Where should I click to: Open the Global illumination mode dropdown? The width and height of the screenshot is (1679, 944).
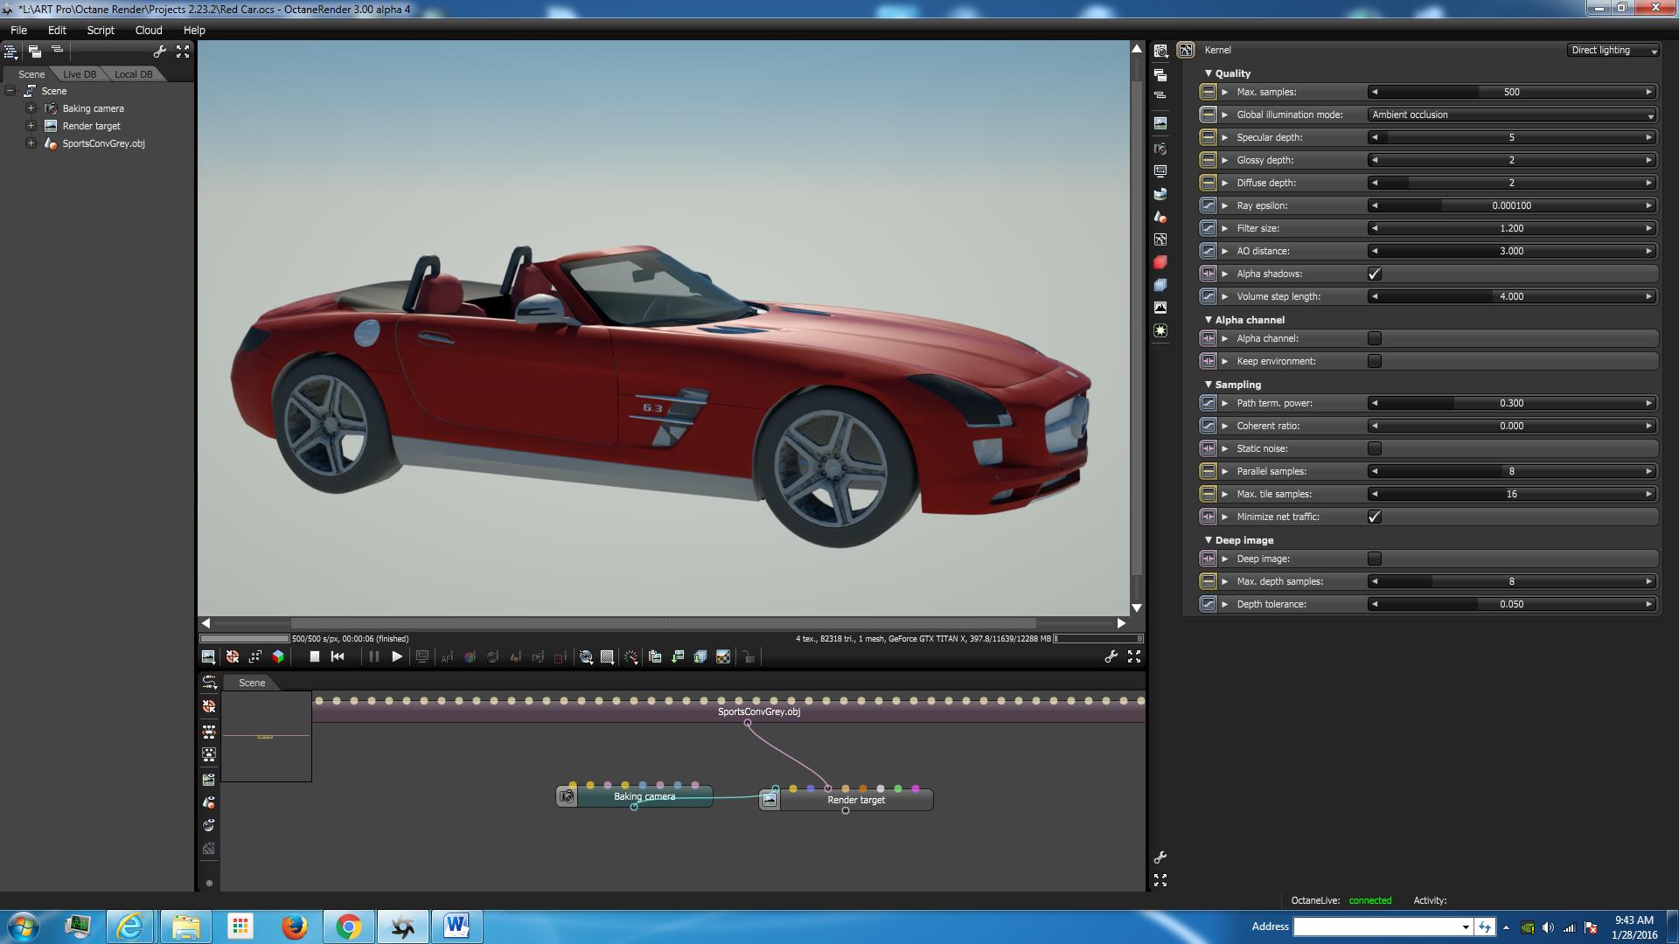pyautogui.click(x=1512, y=115)
